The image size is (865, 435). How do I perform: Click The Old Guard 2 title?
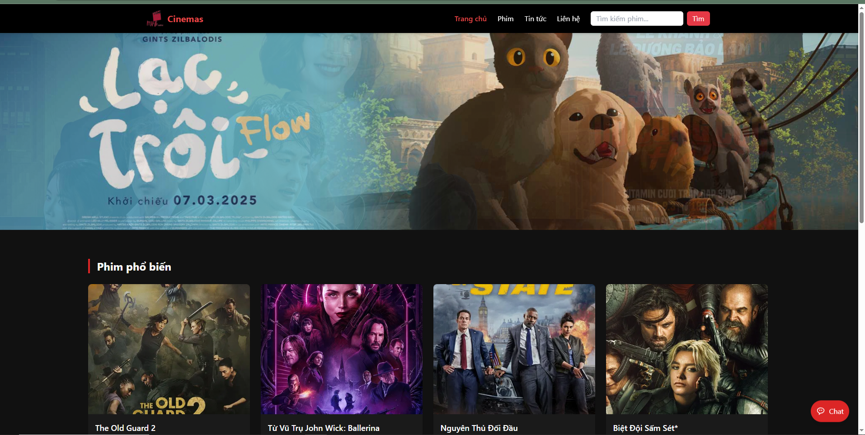click(125, 428)
